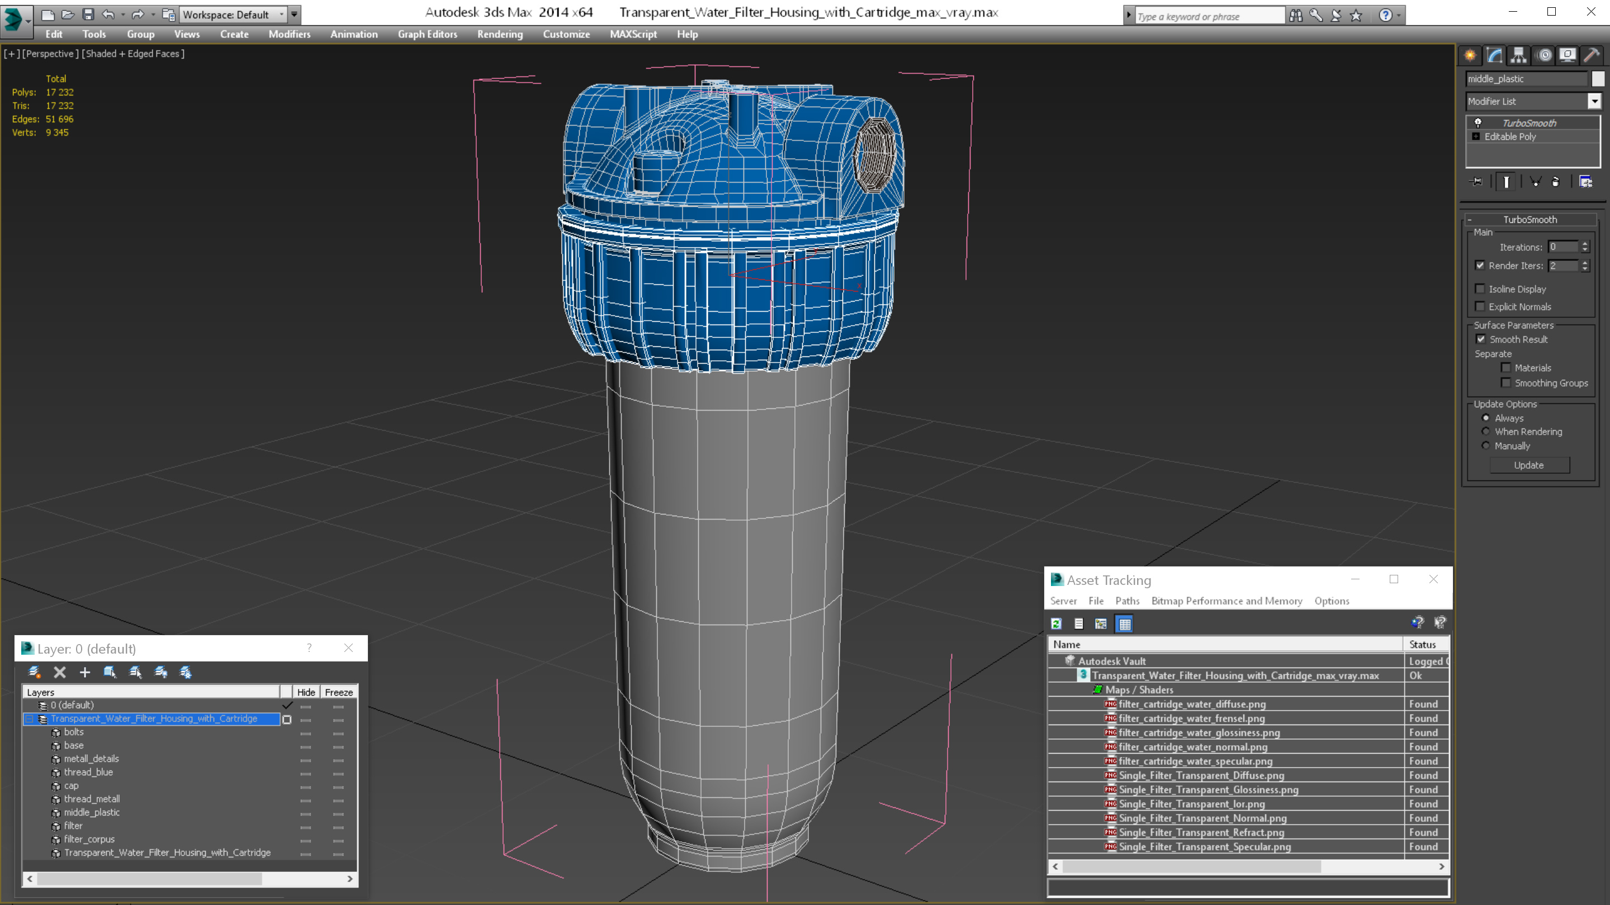Click the object color swatch beside middle_plastic
The image size is (1610, 905).
tap(1598, 79)
